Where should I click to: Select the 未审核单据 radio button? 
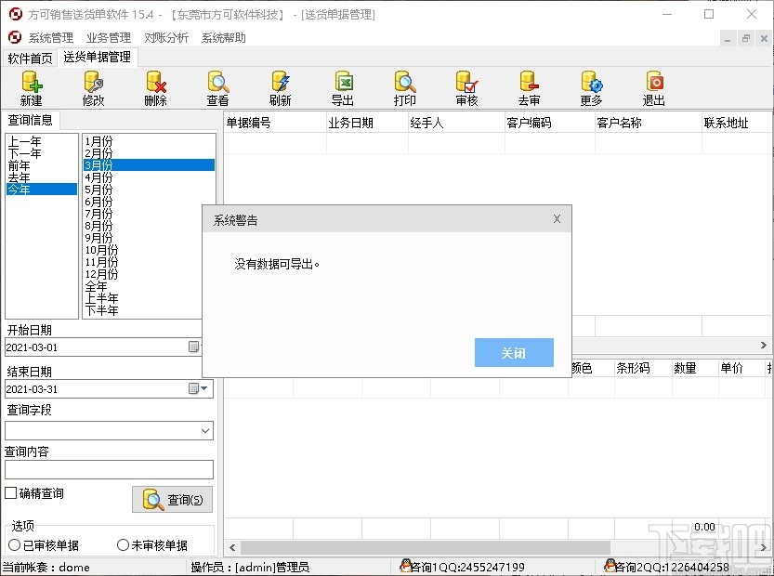coord(122,543)
